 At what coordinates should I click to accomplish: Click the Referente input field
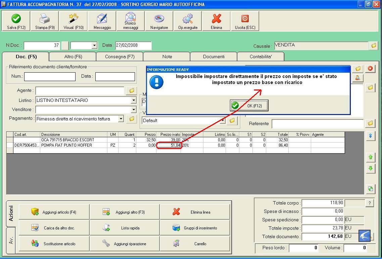coord(318,123)
